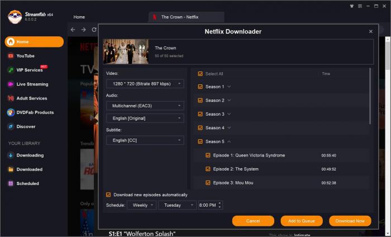Open the Video resolution dropdown

145,84
